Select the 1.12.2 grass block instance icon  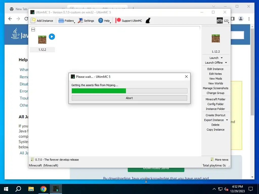42,40
